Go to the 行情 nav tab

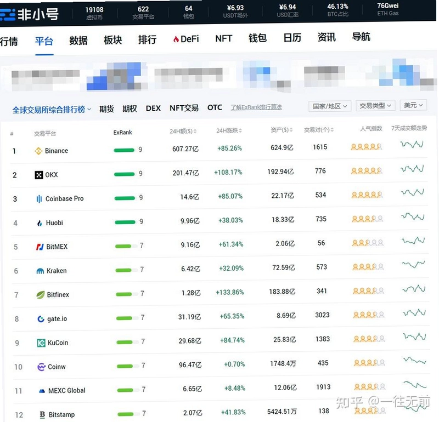click(9, 42)
